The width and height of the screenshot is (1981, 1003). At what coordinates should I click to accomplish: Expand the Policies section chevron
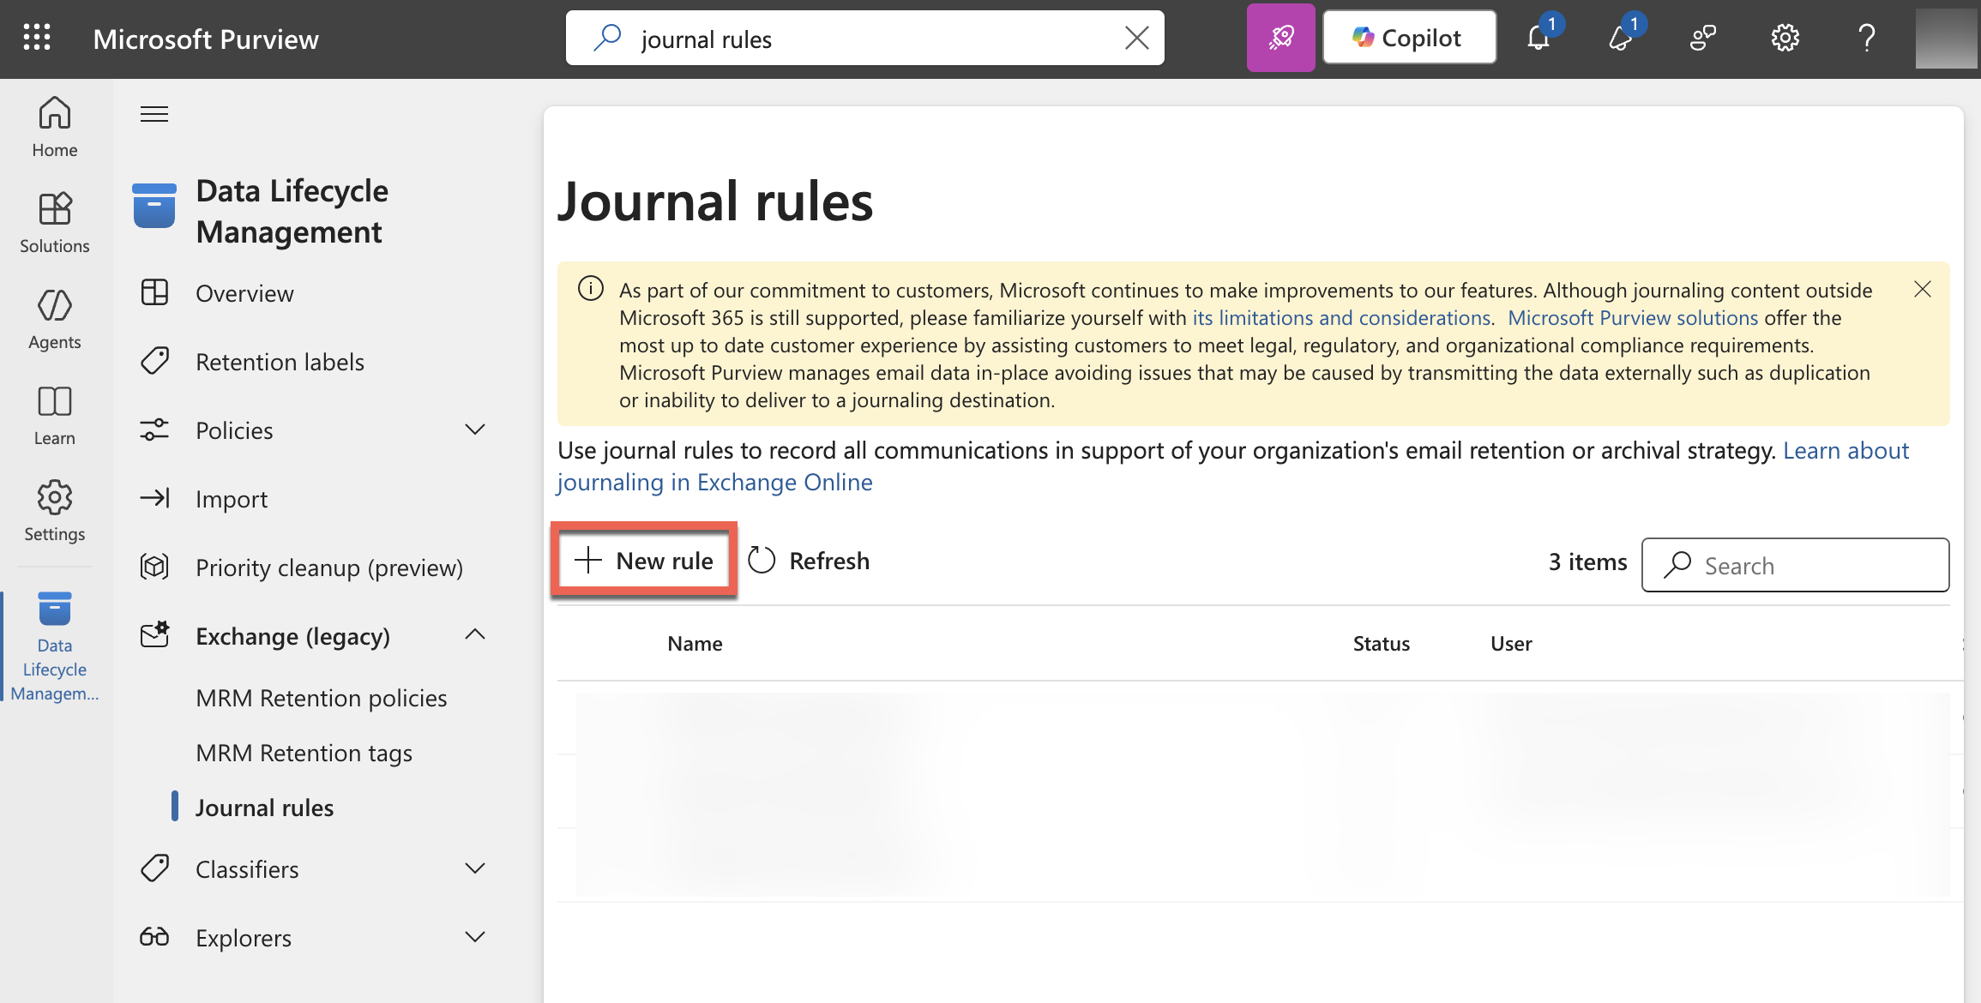(475, 429)
